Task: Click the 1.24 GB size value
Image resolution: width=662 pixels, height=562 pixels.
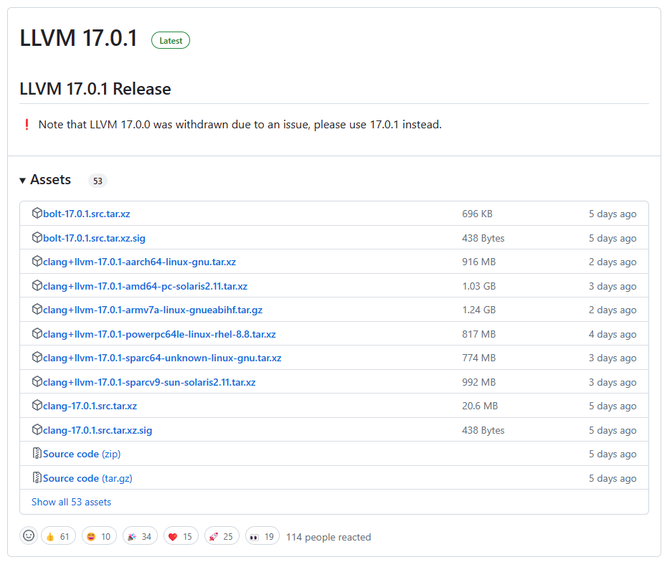Action: tap(479, 310)
